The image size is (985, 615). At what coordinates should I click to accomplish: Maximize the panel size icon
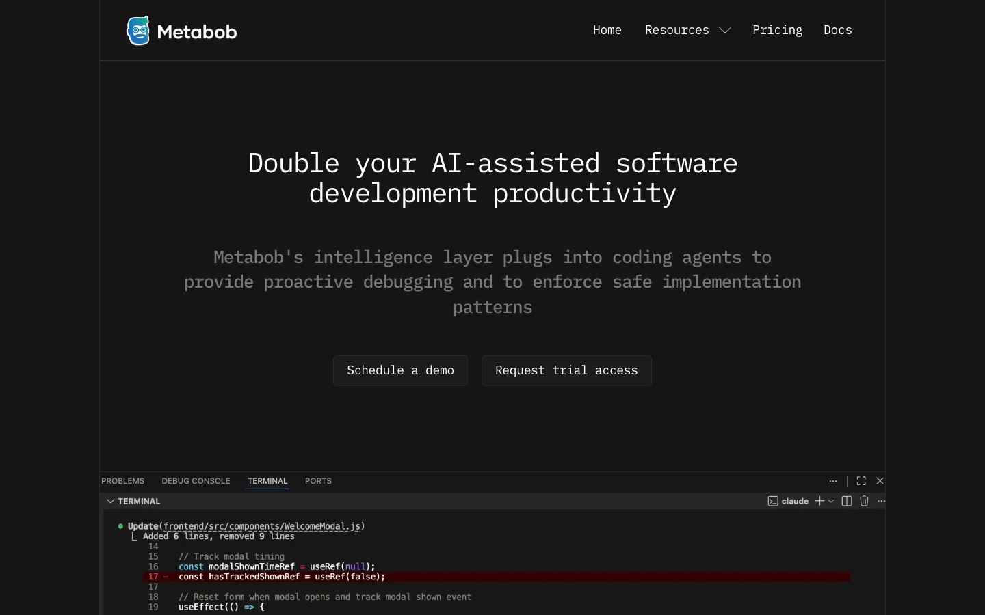click(x=861, y=481)
